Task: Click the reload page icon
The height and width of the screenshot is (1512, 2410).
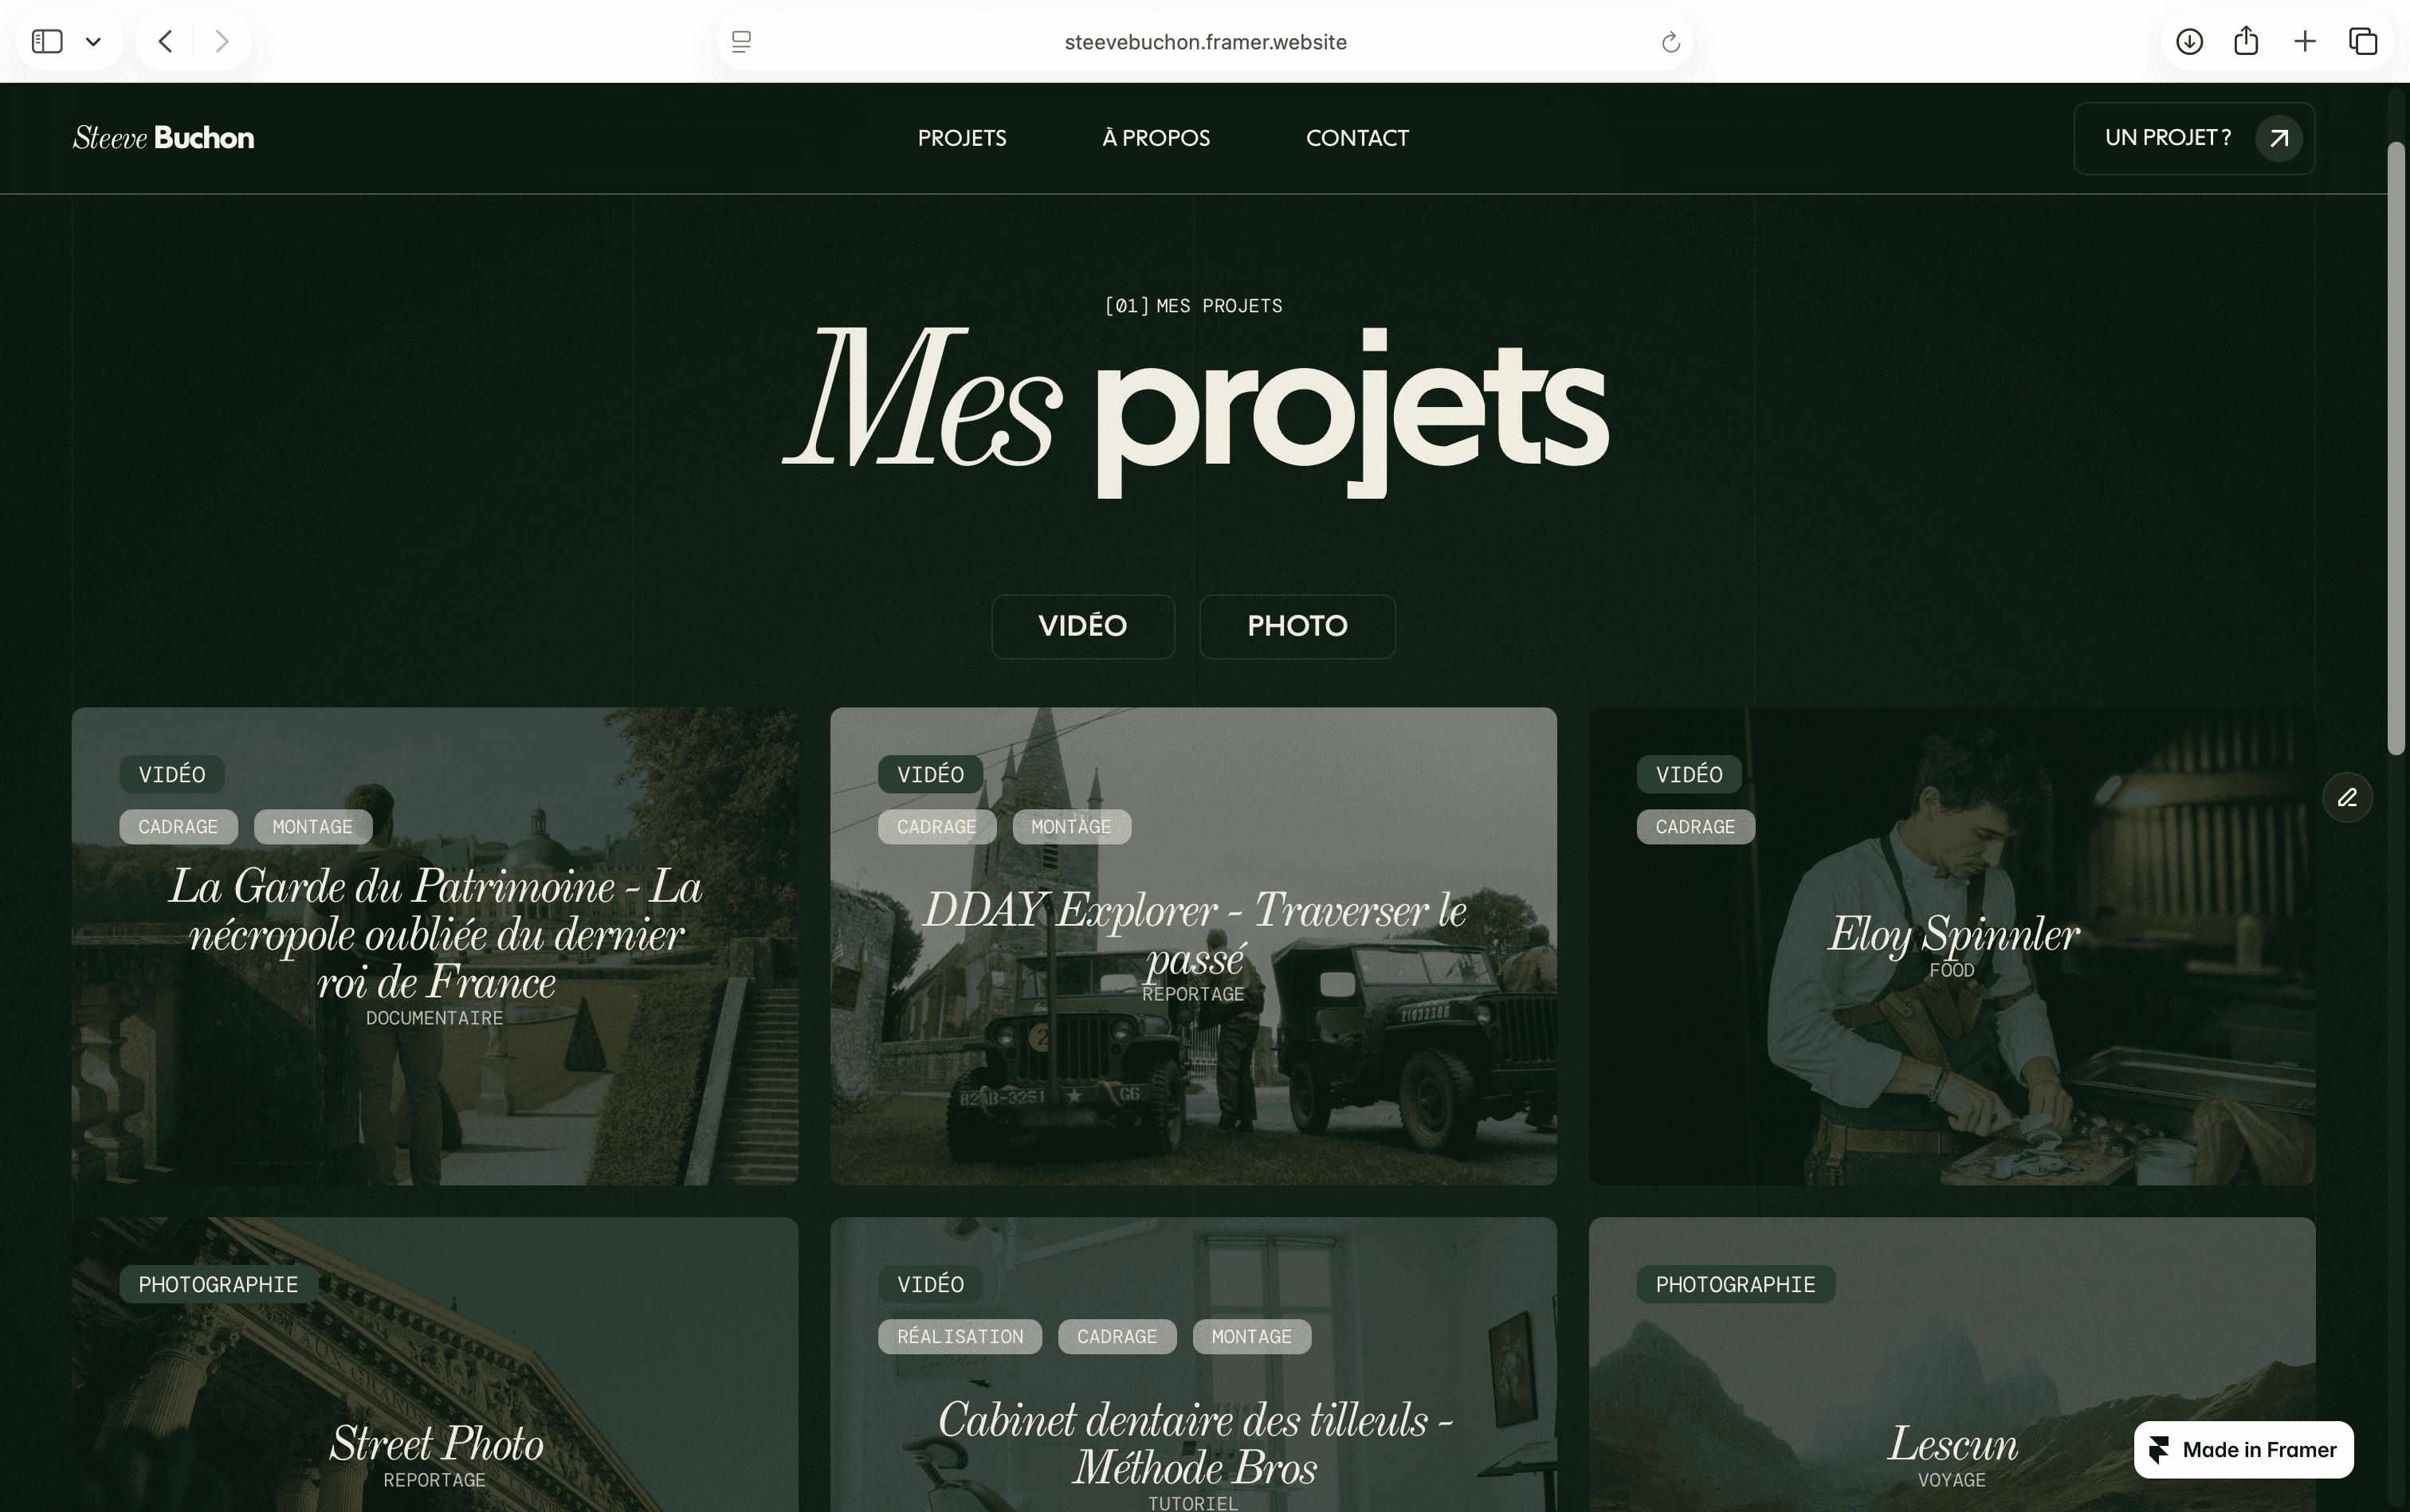Action: click(x=1670, y=42)
